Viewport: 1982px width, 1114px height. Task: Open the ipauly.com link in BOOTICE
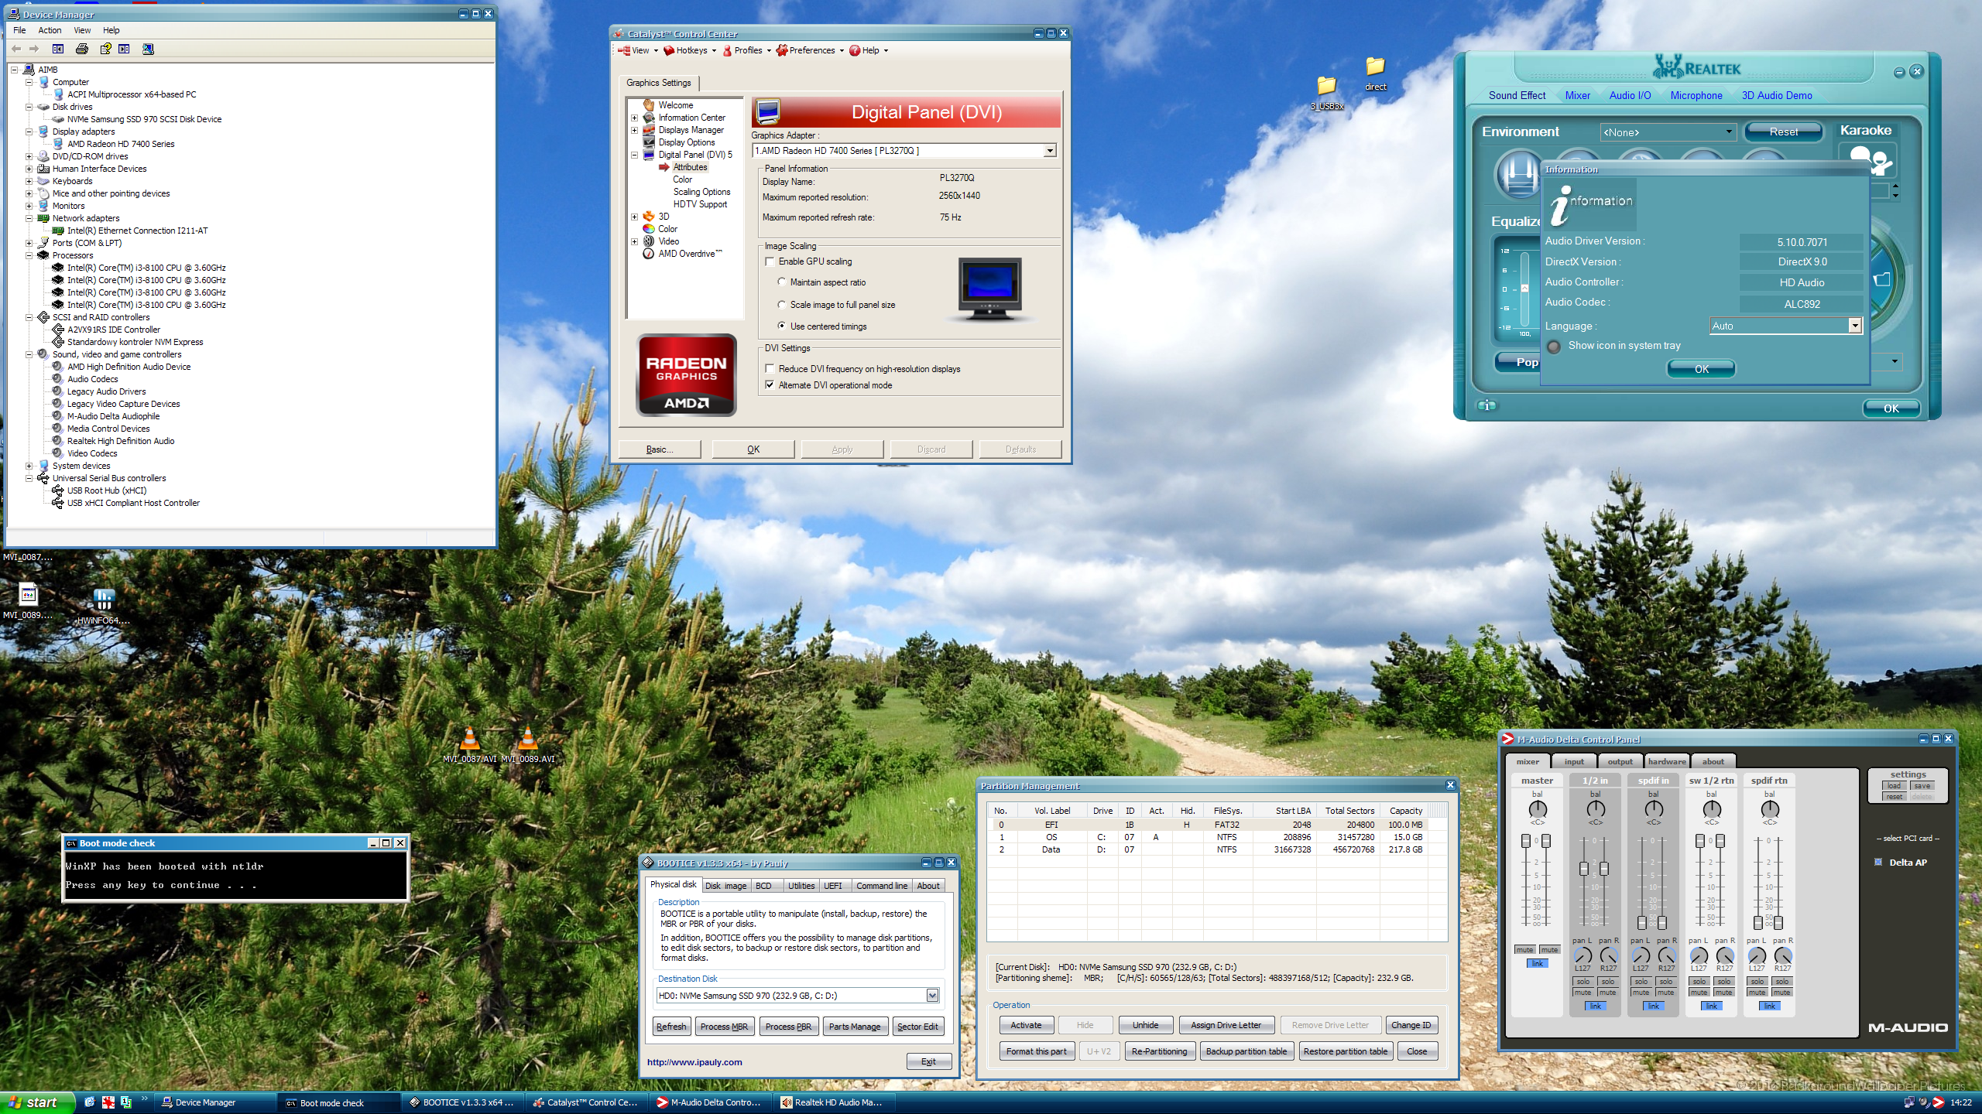pyautogui.click(x=694, y=1062)
